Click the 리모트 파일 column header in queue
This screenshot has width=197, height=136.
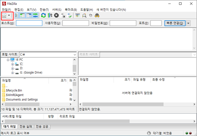point(67,116)
